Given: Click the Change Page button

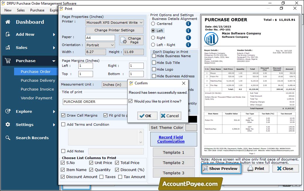Looking at the screenshot, I should pyautogui.click(x=131, y=40).
